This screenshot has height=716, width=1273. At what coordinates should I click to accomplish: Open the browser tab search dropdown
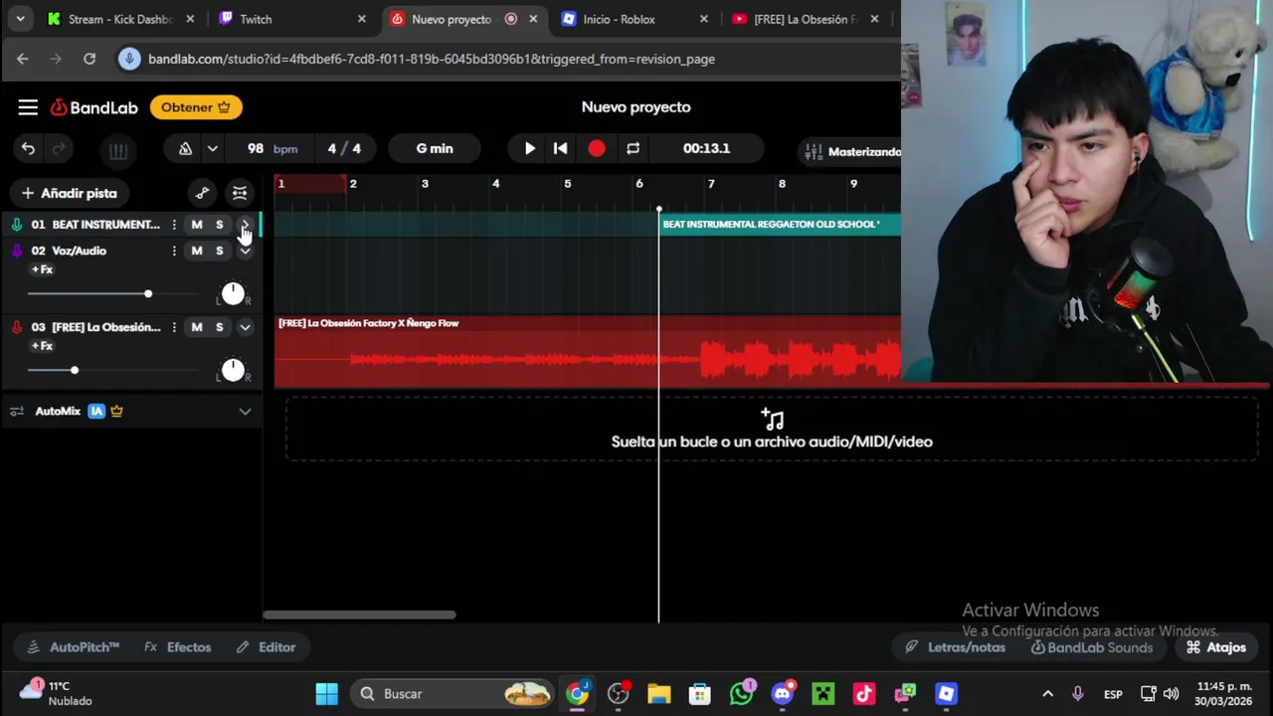coord(20,19)
